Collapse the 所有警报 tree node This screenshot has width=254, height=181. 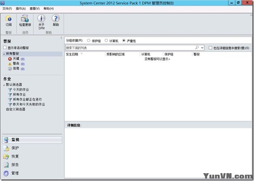4,54
